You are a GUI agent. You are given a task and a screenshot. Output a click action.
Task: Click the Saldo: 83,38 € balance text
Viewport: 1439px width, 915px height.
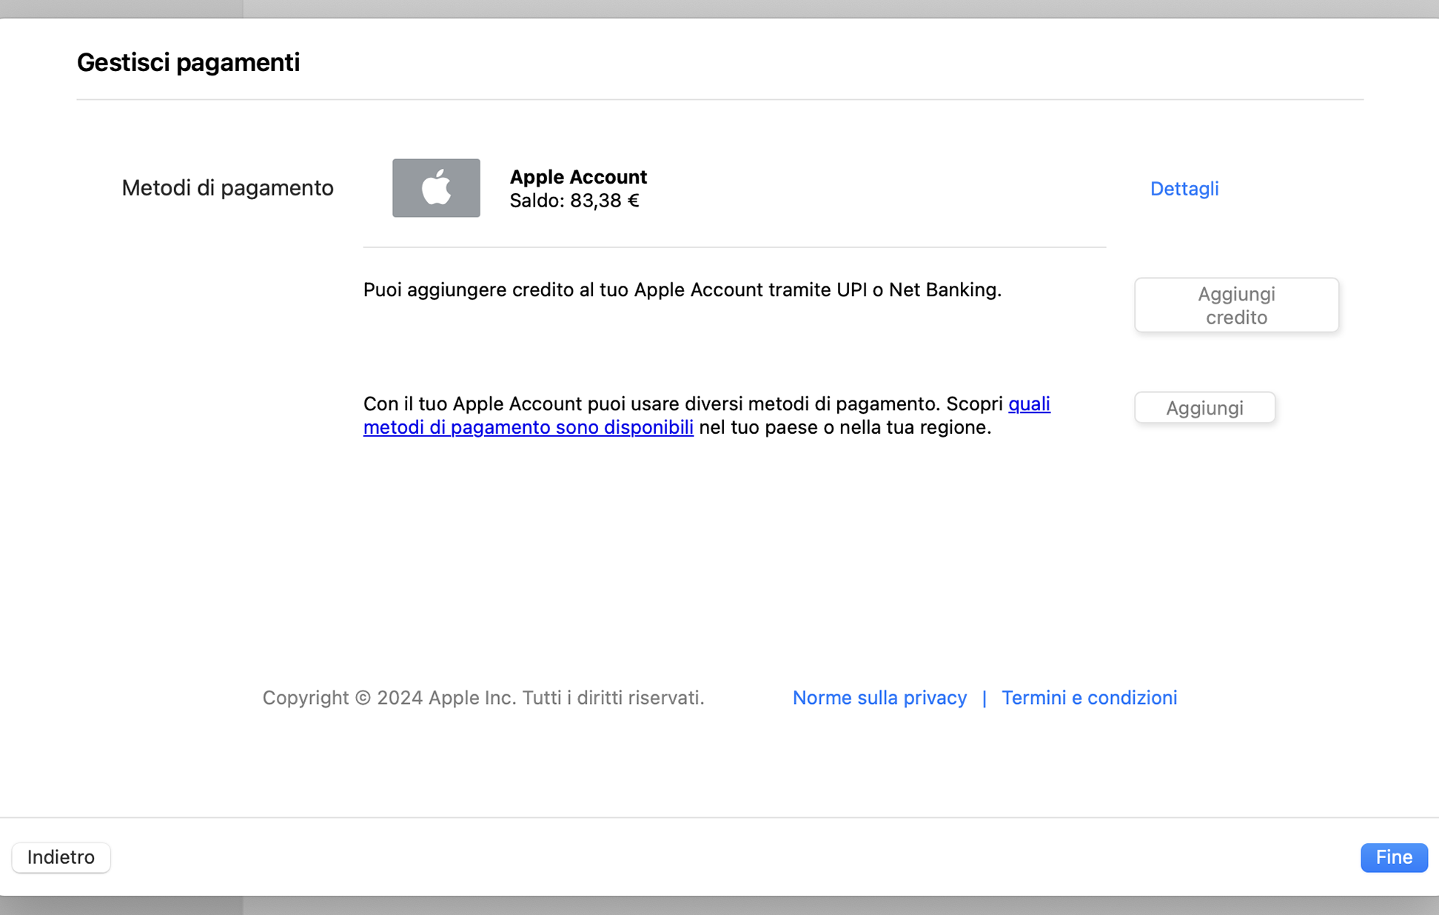click(574, 201)
